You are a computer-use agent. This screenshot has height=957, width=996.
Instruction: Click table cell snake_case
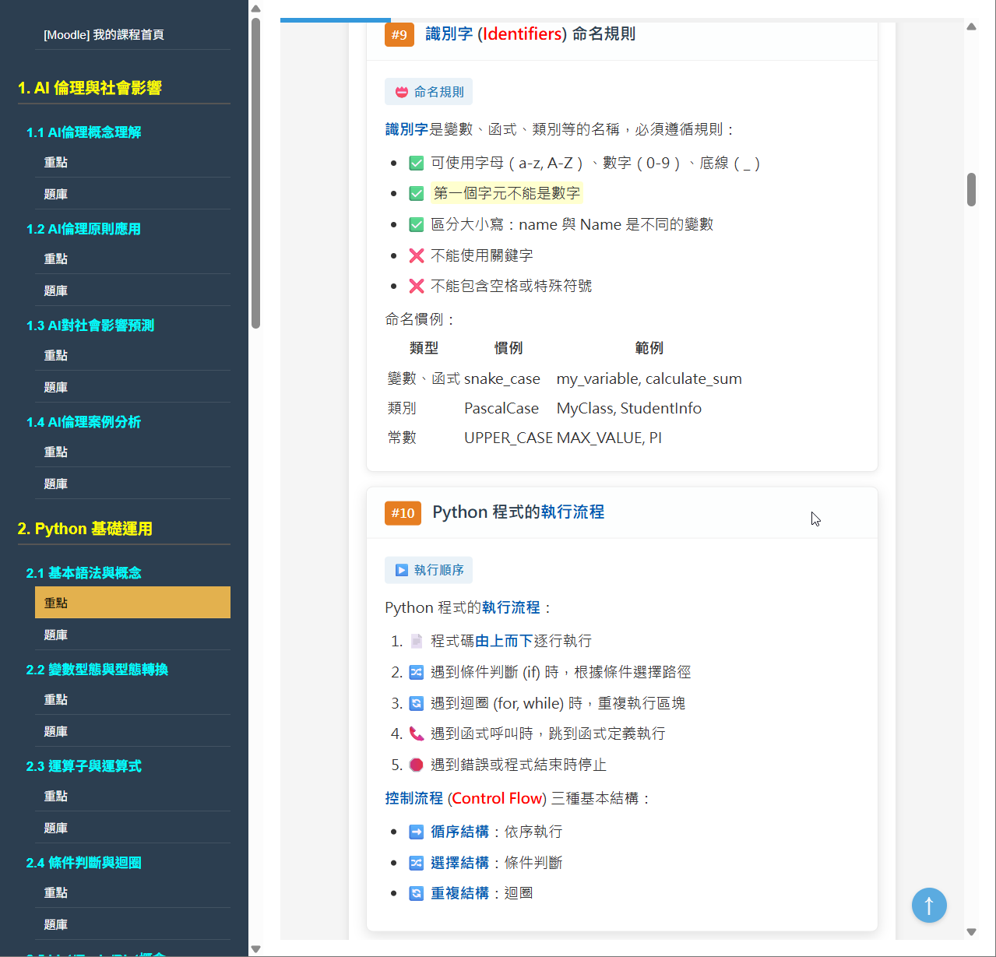pos(502,378)
